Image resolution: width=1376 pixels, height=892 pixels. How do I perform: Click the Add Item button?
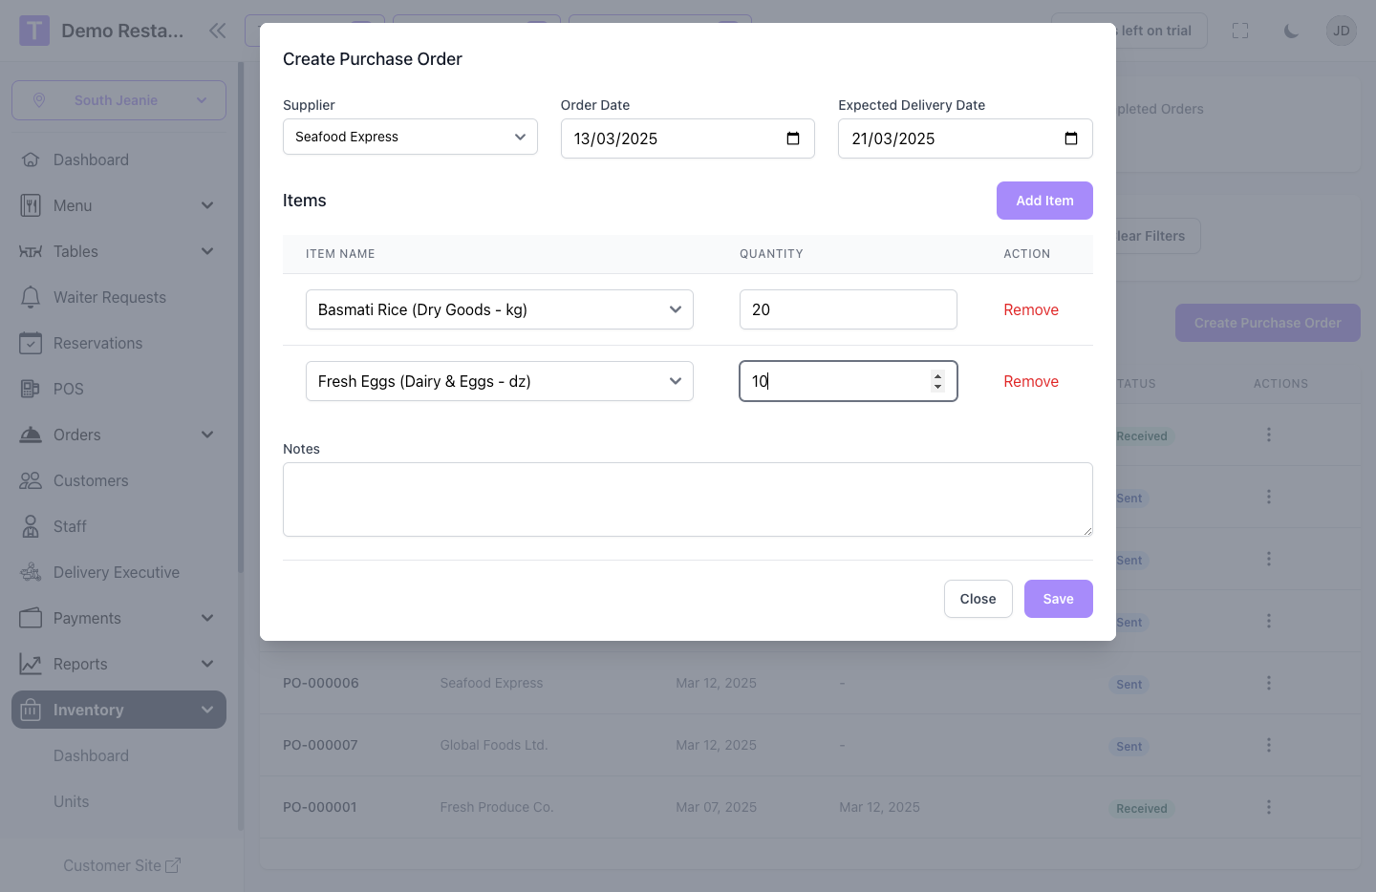click(1044, 201)
